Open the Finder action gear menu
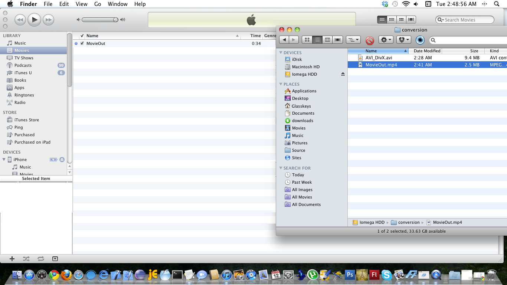507x285 pixels. (x=386, y=40)
